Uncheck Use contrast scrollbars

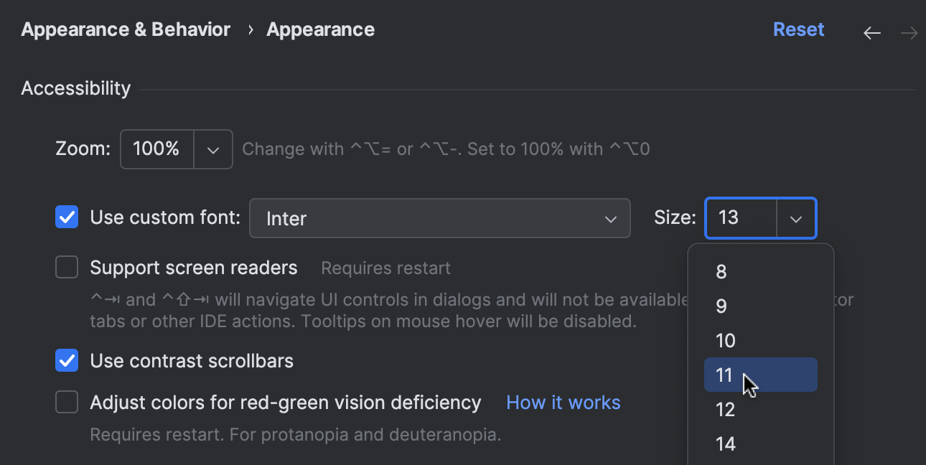(x=66, y=360)
